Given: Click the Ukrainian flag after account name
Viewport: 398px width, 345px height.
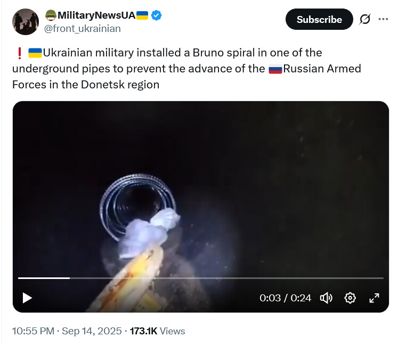Looking at the screenshot, I should (x=142, y=15).
